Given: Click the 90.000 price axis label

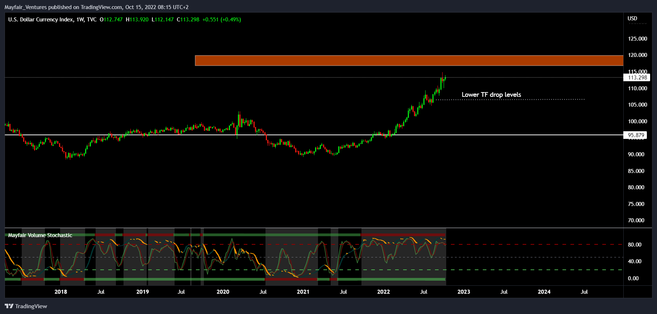Looking at the screenshot, I should point(636,154).
